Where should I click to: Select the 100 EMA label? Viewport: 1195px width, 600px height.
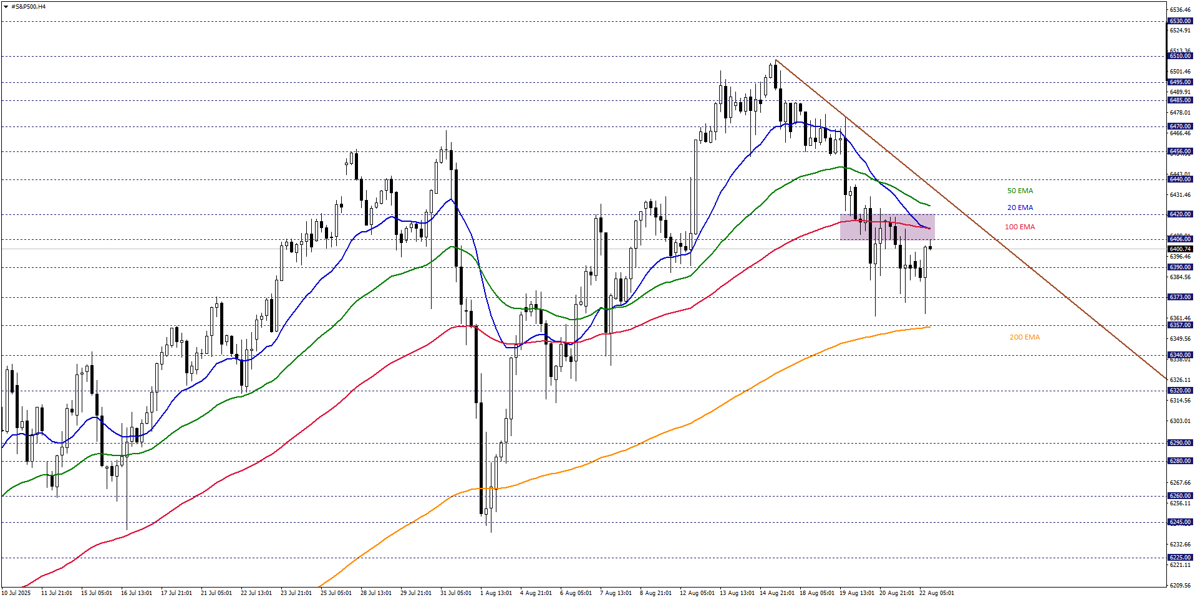tap(1020, 227)
